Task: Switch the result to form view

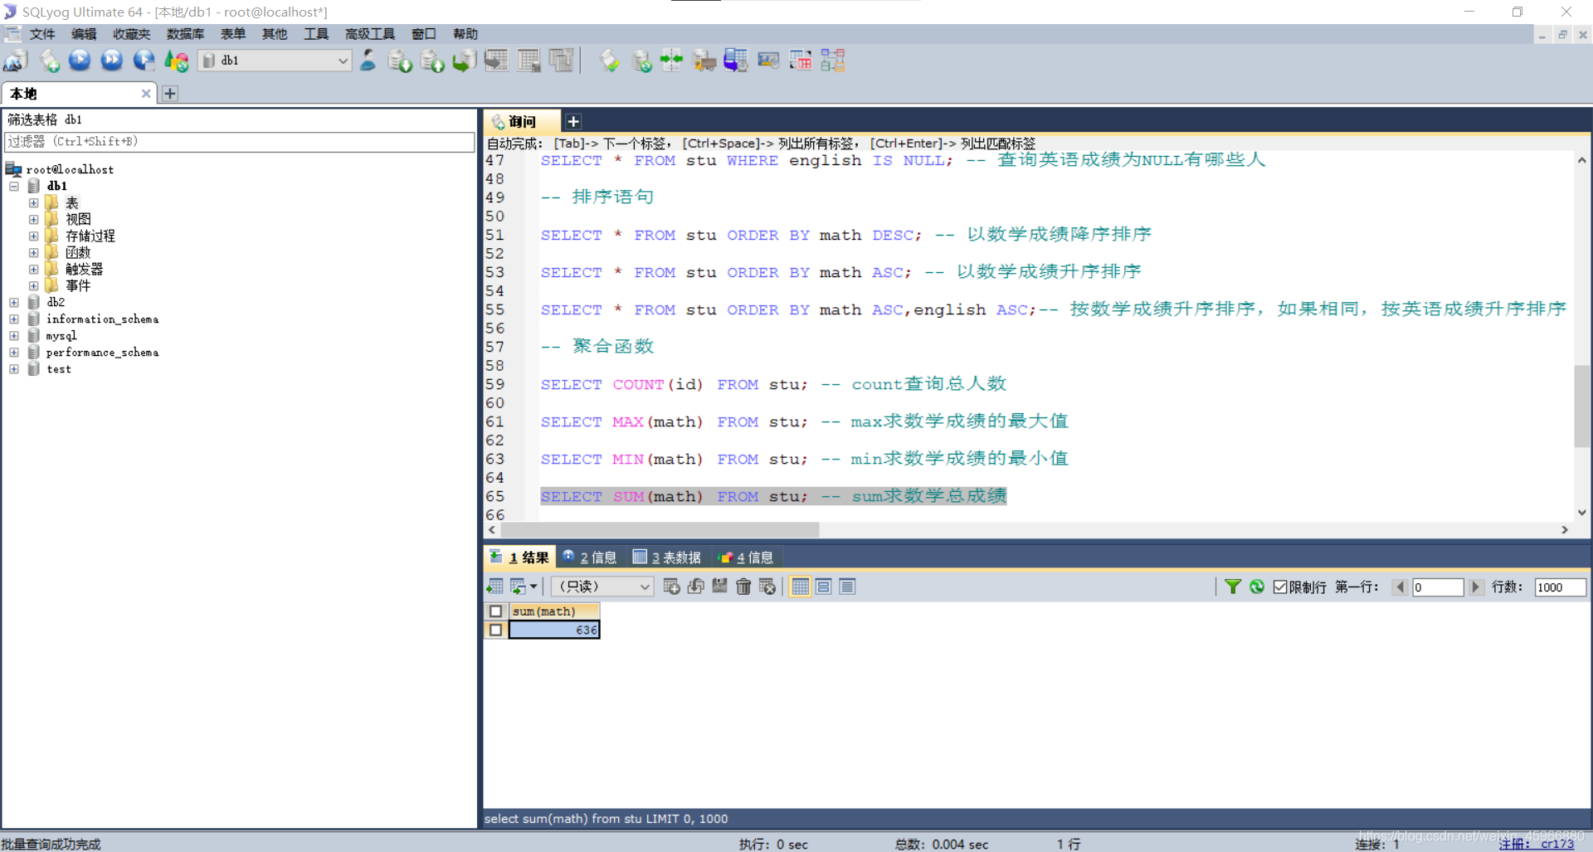Action: (824, 587)
